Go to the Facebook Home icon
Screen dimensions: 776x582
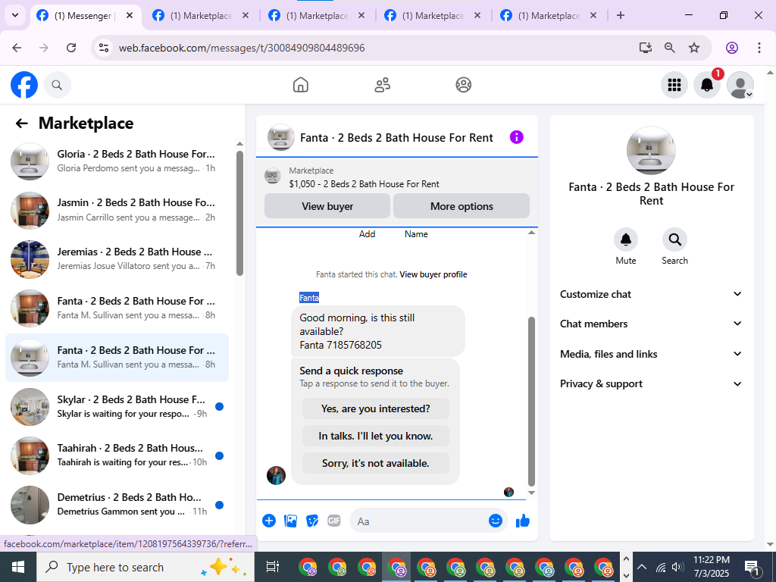point(300,85)
